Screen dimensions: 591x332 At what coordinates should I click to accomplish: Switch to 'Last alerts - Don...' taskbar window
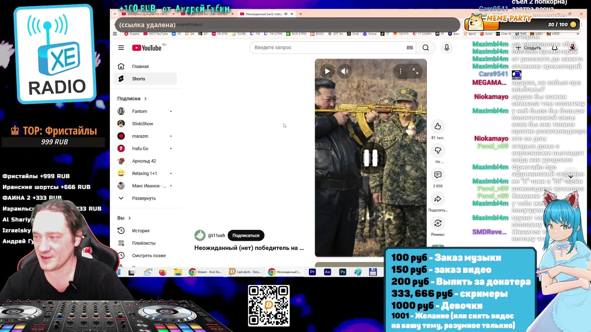pyautogui.click(x=245, y=272)
